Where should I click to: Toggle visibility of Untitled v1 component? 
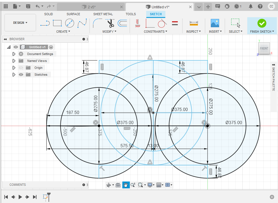click(16, 47)
